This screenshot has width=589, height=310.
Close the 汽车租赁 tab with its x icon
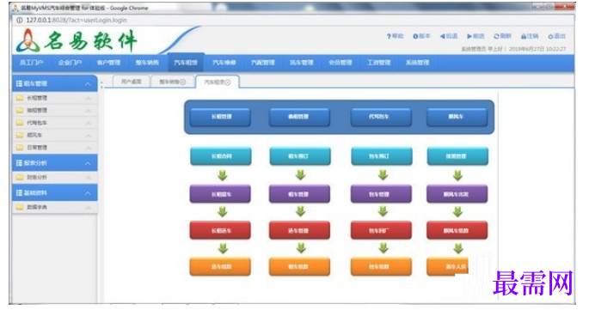228,82
